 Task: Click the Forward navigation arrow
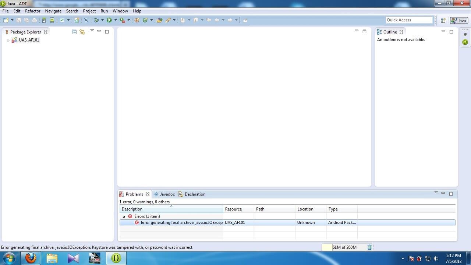[230, 20]
